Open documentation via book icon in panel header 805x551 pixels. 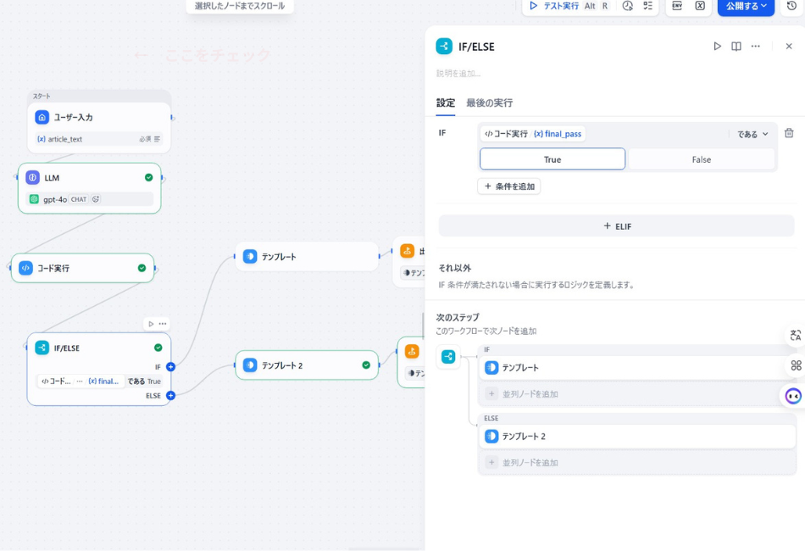pyautogui.click(x=736, y=46)
